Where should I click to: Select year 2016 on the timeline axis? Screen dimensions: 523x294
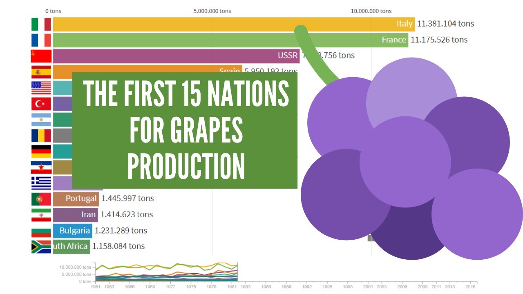(471, 287)
